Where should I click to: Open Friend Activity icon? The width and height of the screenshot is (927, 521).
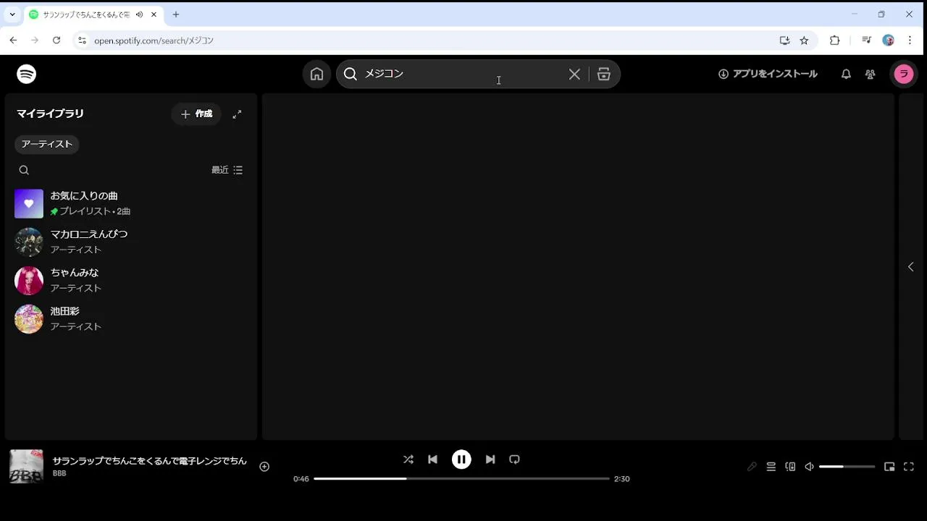coord(871,74)
